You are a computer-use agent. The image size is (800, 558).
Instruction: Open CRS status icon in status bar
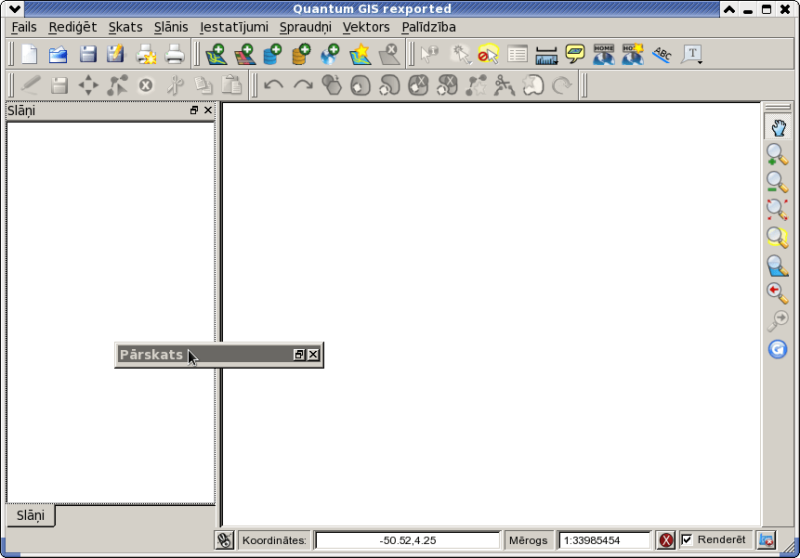766,540
